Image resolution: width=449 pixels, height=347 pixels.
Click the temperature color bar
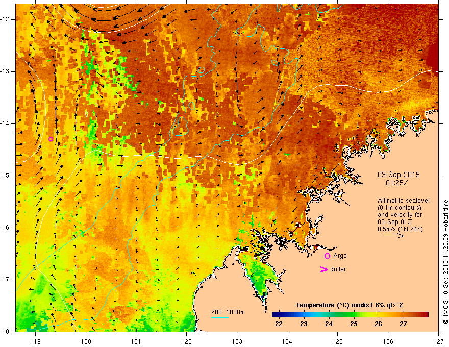[x=350, y=315]
